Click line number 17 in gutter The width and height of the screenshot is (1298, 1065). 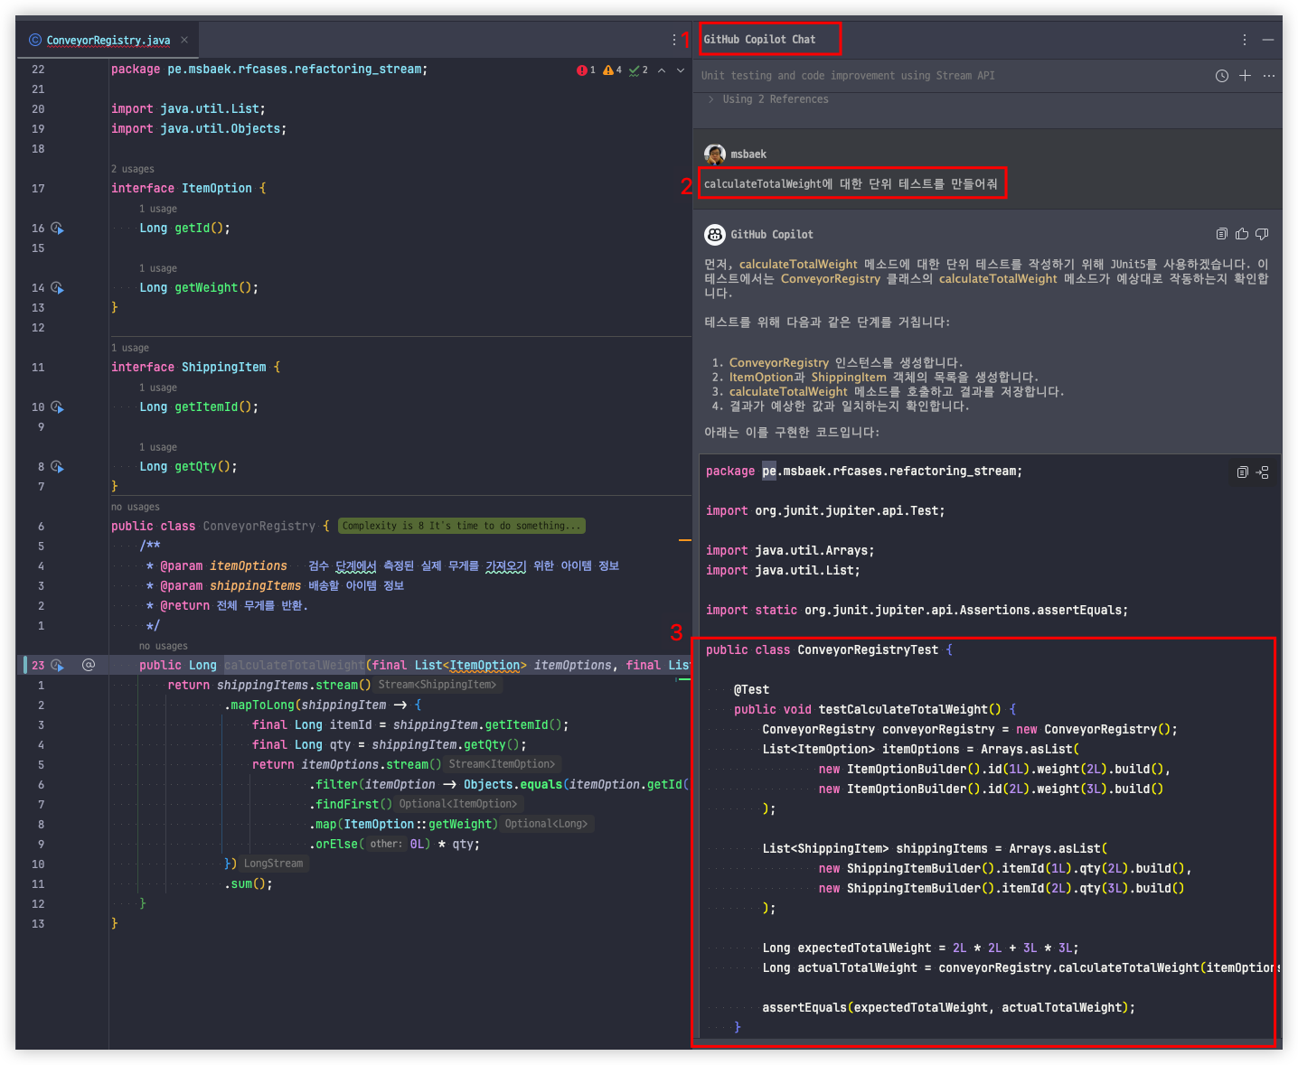point(38,189)
